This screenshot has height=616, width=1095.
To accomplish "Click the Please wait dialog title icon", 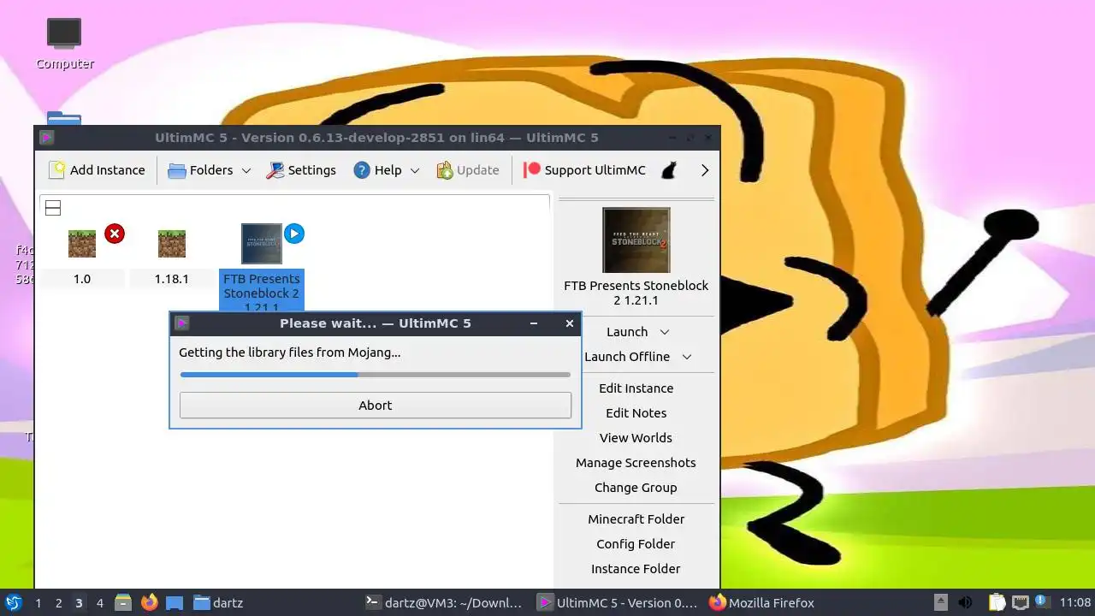I will pos(181,323).
